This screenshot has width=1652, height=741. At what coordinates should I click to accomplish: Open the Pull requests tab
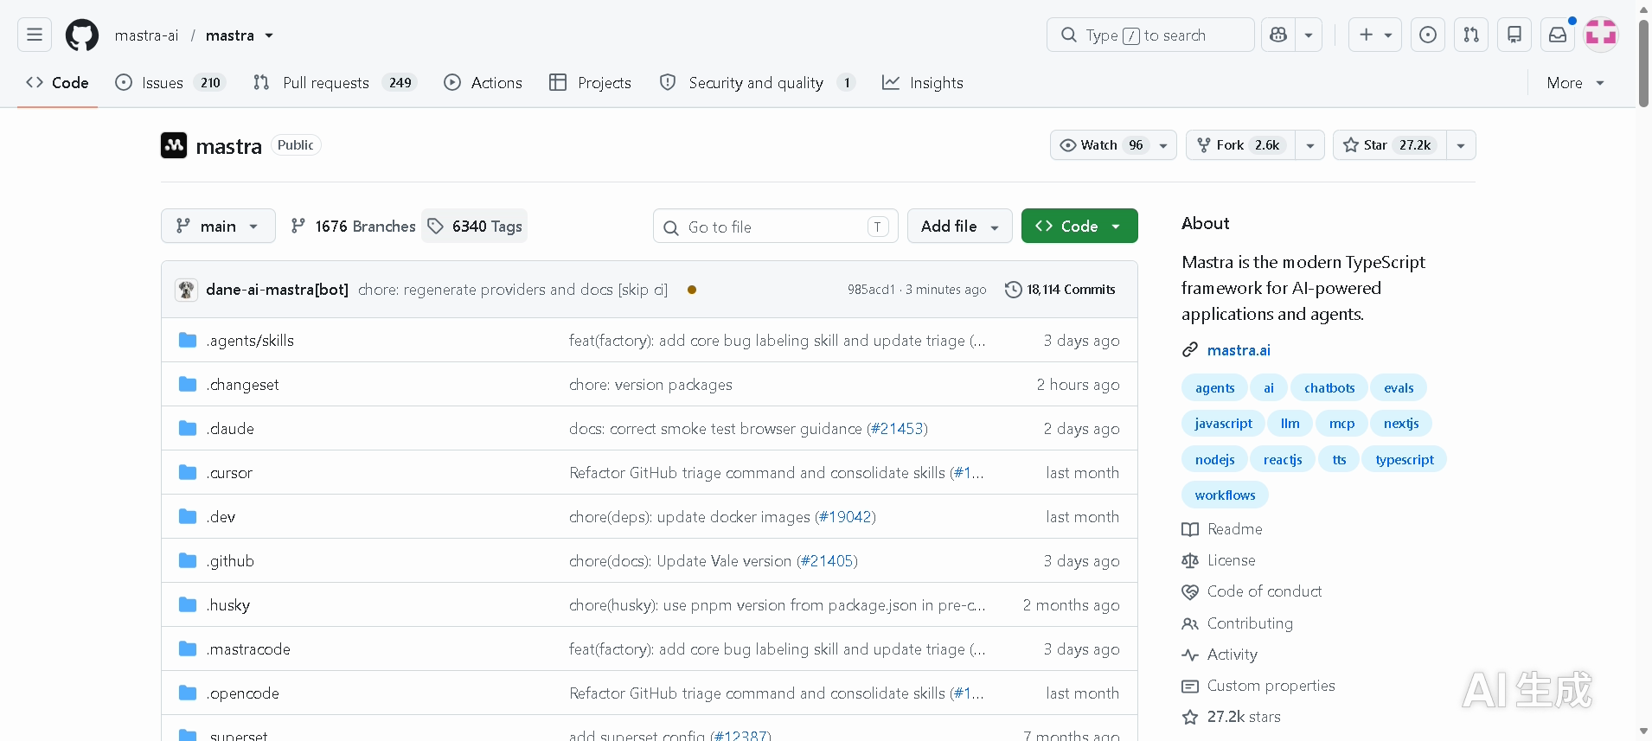[x=335, y=83]
